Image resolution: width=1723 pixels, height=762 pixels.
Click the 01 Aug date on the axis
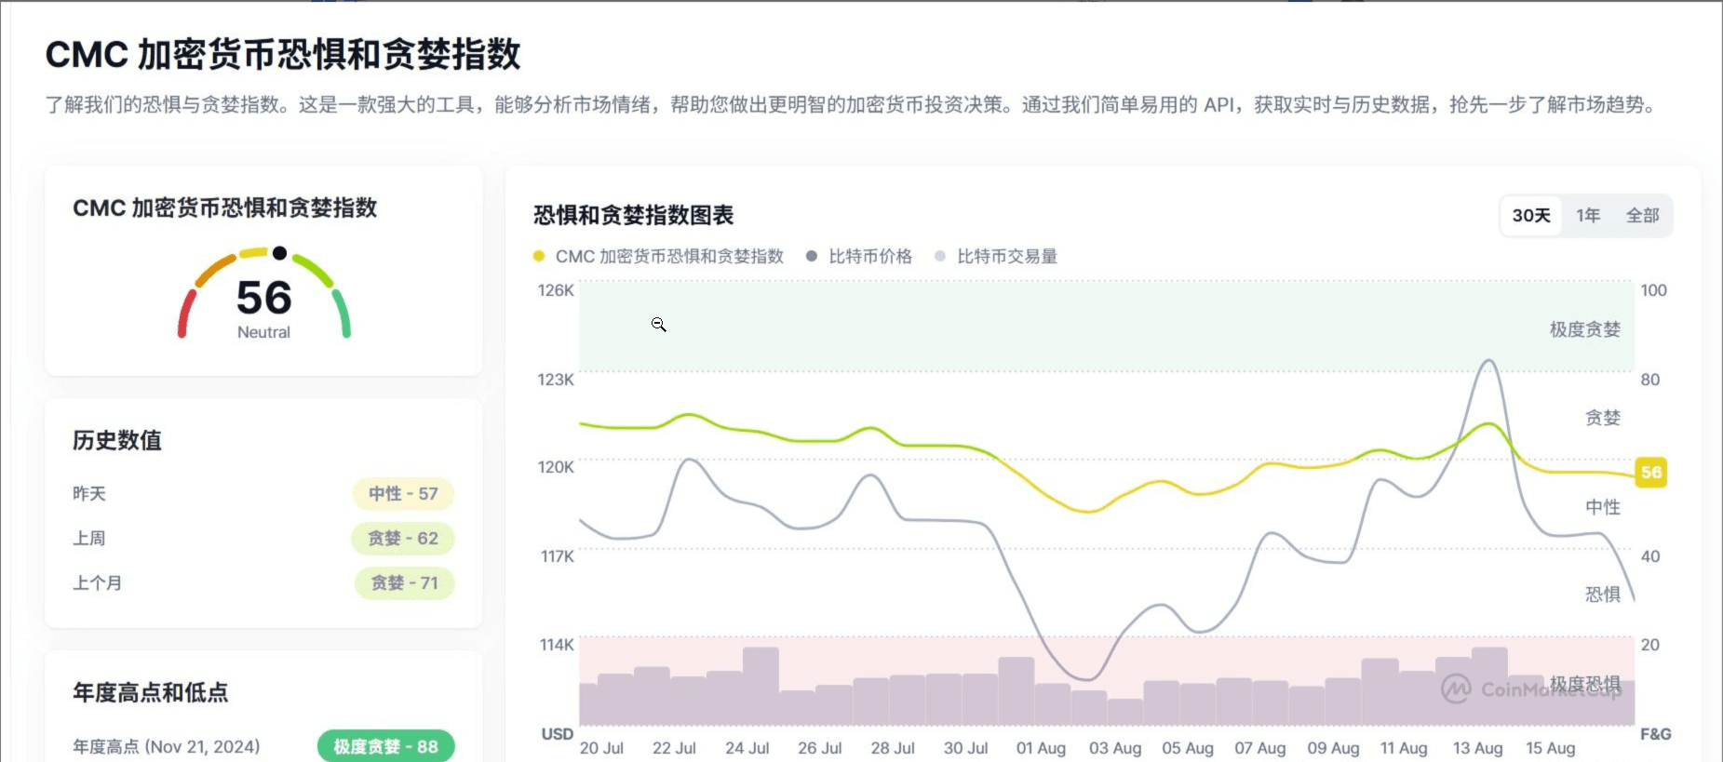[x=1041, y=748]
